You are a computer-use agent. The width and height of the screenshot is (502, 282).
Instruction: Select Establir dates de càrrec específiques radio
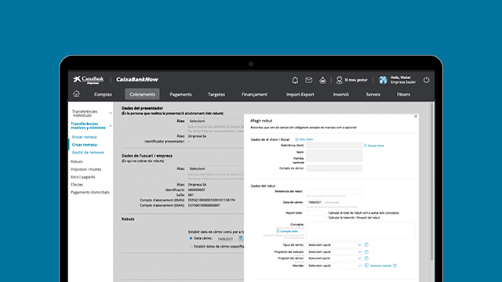coord(191,247)
